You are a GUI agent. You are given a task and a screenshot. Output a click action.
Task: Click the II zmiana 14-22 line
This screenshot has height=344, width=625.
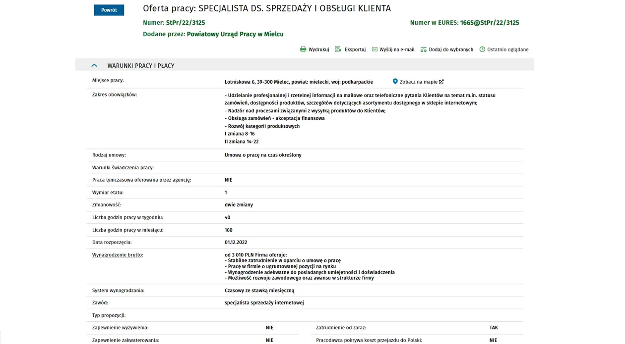(x=242, y=142)
